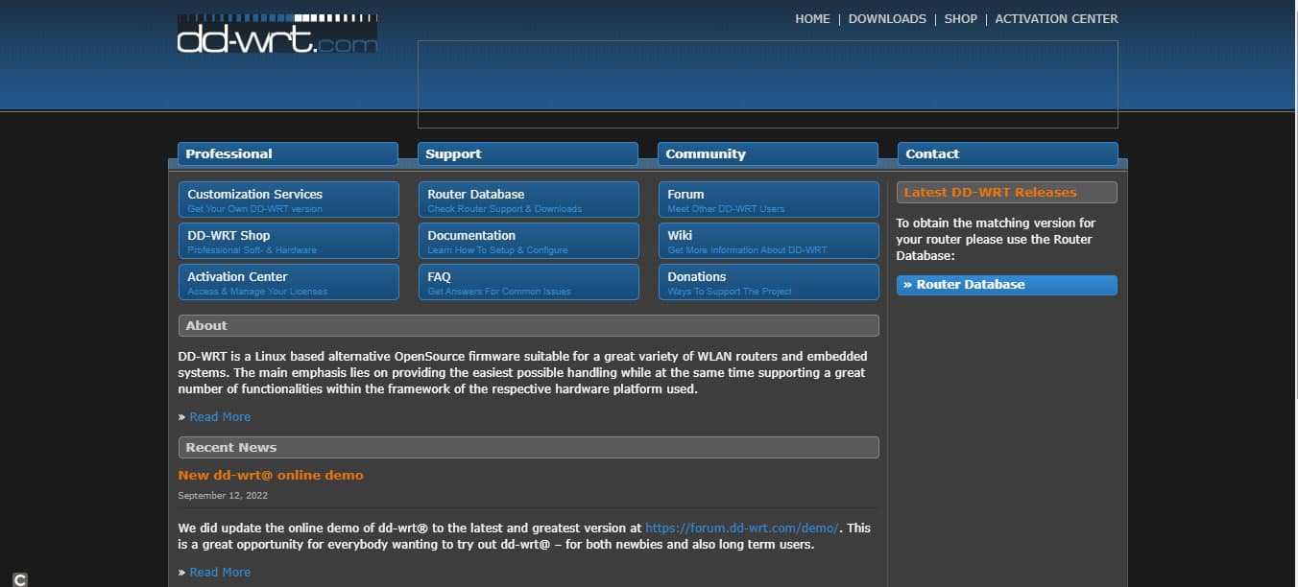Click the 'September 12, 2022' date text
Viewport: 1298px width, 587px height.
click(x=223, y=496)
